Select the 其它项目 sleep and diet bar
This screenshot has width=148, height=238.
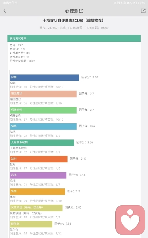click(x=36, y=208)
